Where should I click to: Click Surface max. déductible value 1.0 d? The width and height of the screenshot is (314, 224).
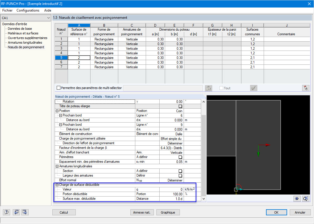(x=171, y=199)
